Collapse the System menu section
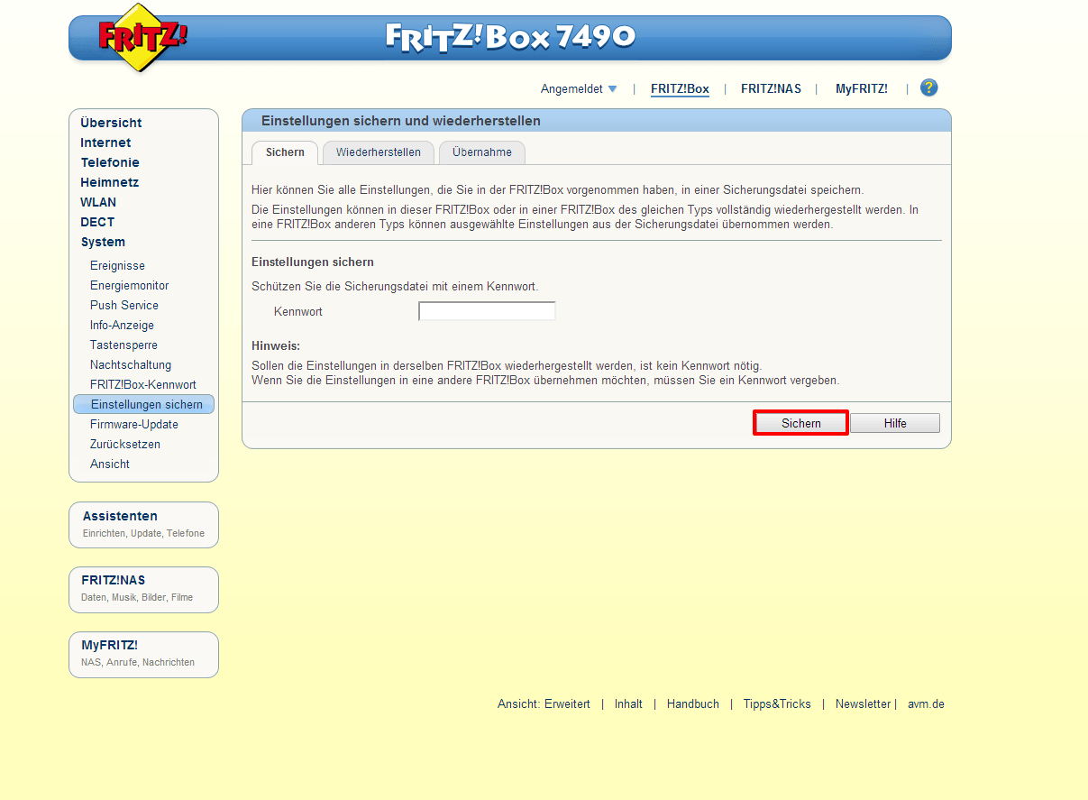Image resolution: width=1088 pixels, height=800 pixels. (x=103, y=242)
